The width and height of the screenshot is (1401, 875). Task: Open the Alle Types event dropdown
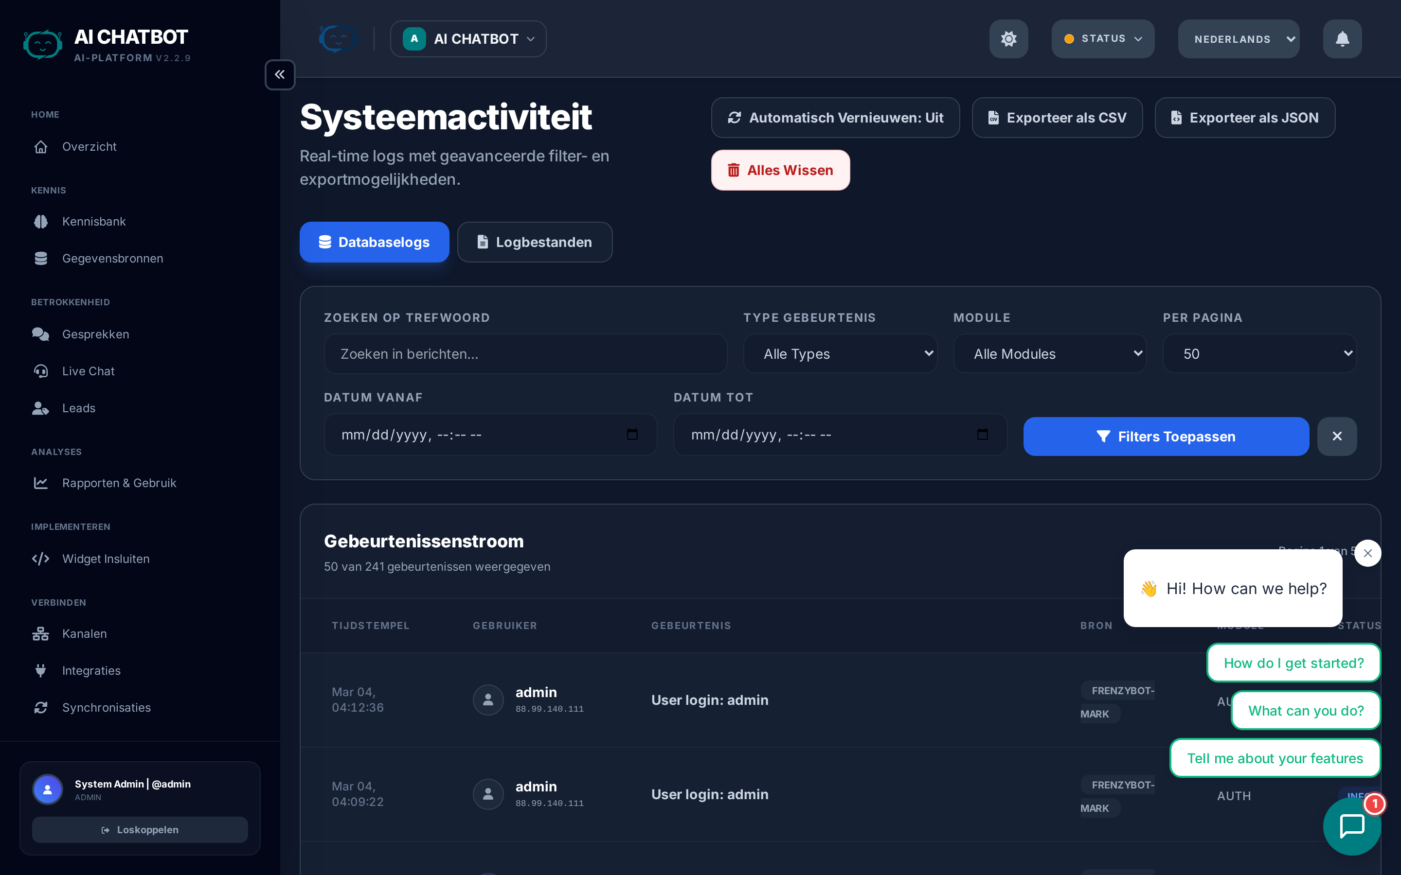[840, 353]
